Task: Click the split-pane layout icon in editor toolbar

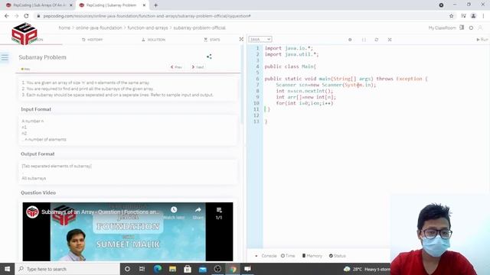Action: (364, 40)
